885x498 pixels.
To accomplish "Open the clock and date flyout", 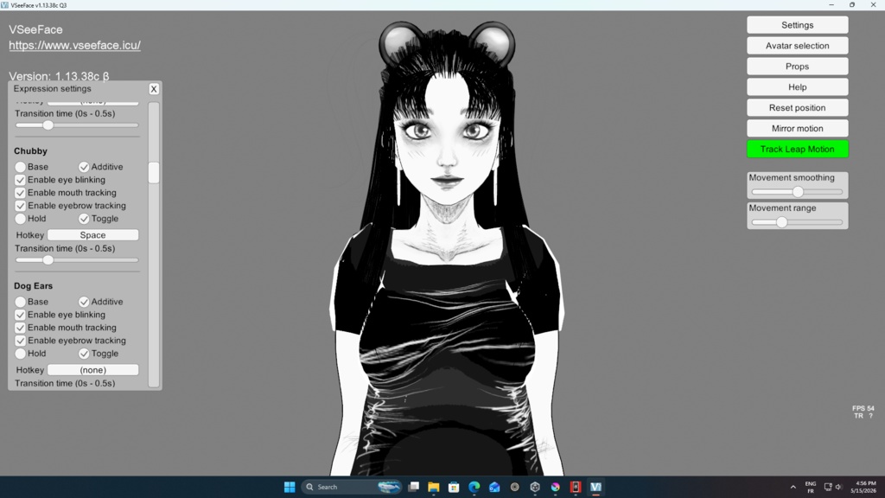I will click(x=863, y=487).
